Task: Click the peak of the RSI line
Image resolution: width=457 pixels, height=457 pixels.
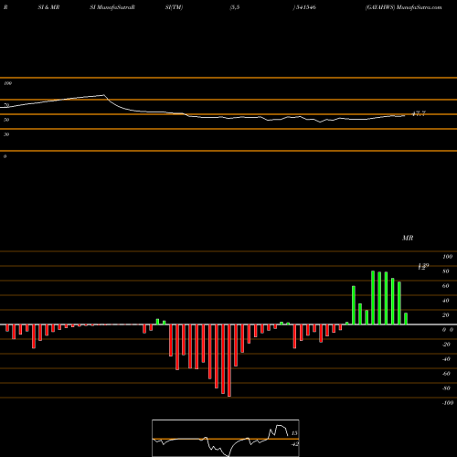Action: [x=103, y=95]
